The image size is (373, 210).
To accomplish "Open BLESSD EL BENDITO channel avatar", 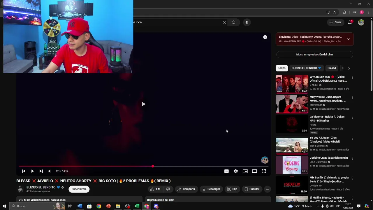I will pyautogui.click(x=20, y=189).
